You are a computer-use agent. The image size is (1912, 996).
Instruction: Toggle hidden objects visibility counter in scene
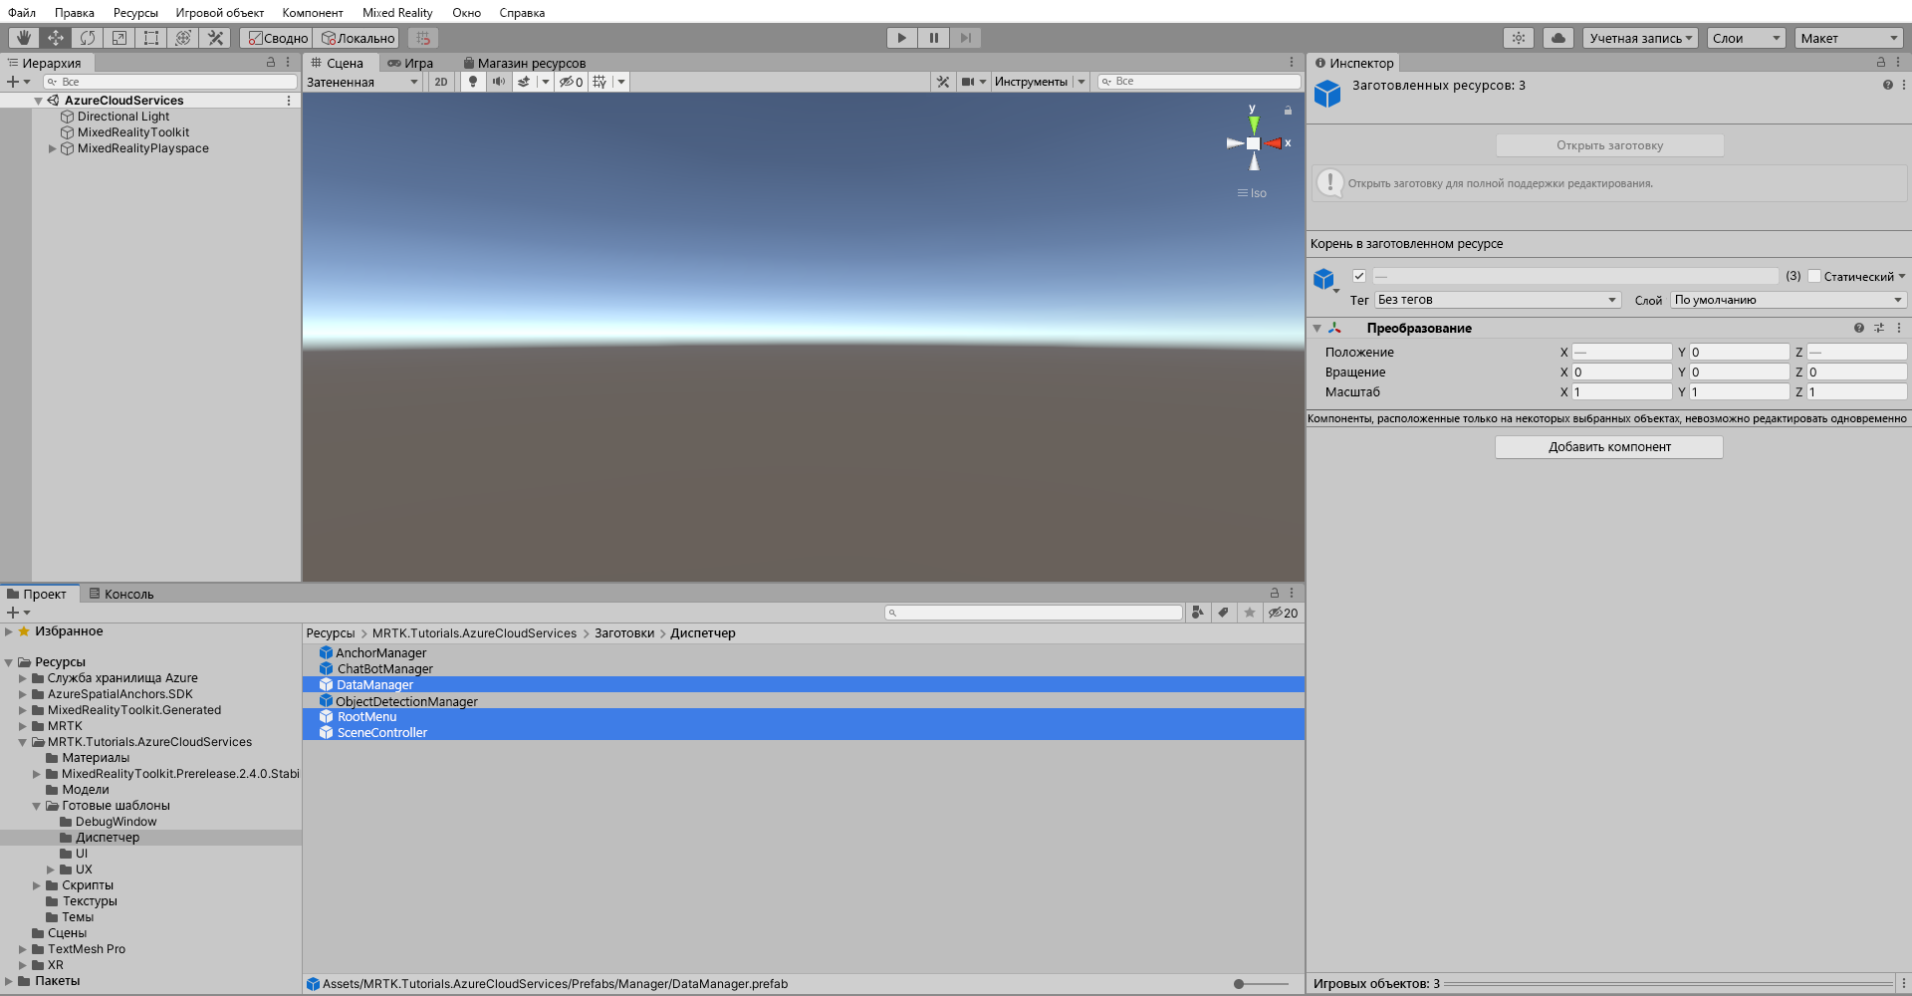point(572,82)
